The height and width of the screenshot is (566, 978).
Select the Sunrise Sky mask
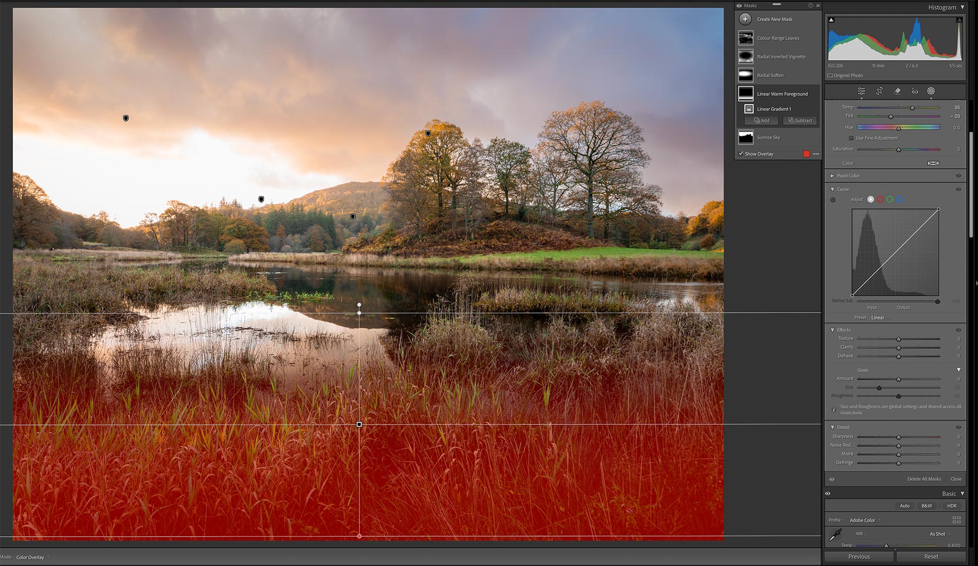768,137
